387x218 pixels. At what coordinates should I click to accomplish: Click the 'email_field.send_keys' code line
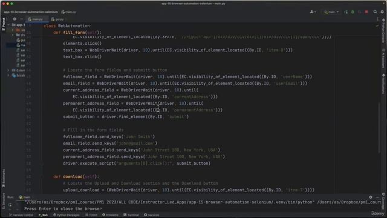(110, 144)
